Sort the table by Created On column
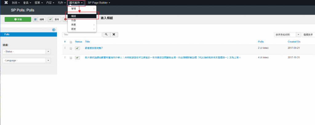This screenshot has height=125, width=315. click(x=294, y=42)
